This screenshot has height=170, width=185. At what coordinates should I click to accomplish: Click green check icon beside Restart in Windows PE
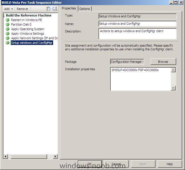pos(8,20)
